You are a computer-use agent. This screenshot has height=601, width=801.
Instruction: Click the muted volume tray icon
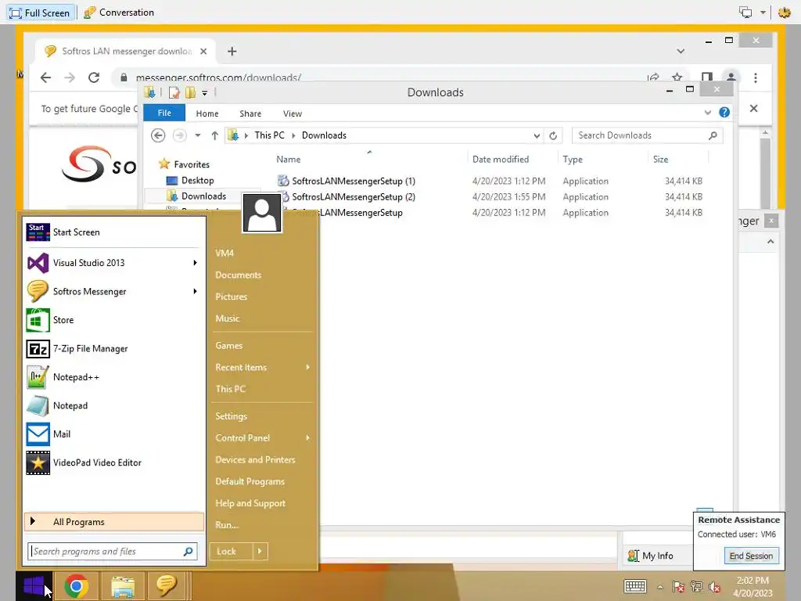tap(715, 587)
